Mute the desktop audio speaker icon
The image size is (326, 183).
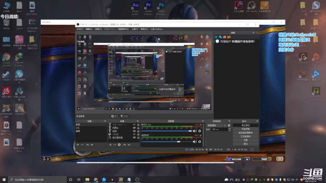(195, 142)
